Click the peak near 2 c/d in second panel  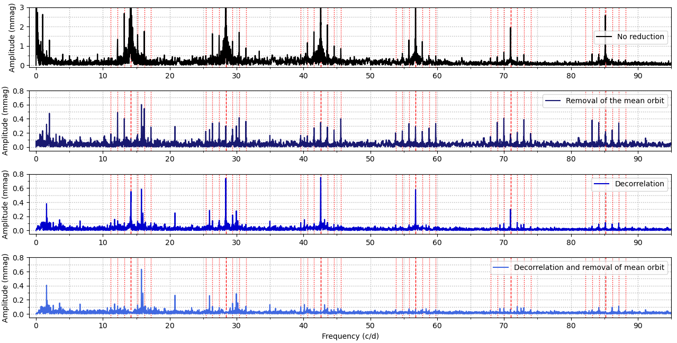pos(49,114)
